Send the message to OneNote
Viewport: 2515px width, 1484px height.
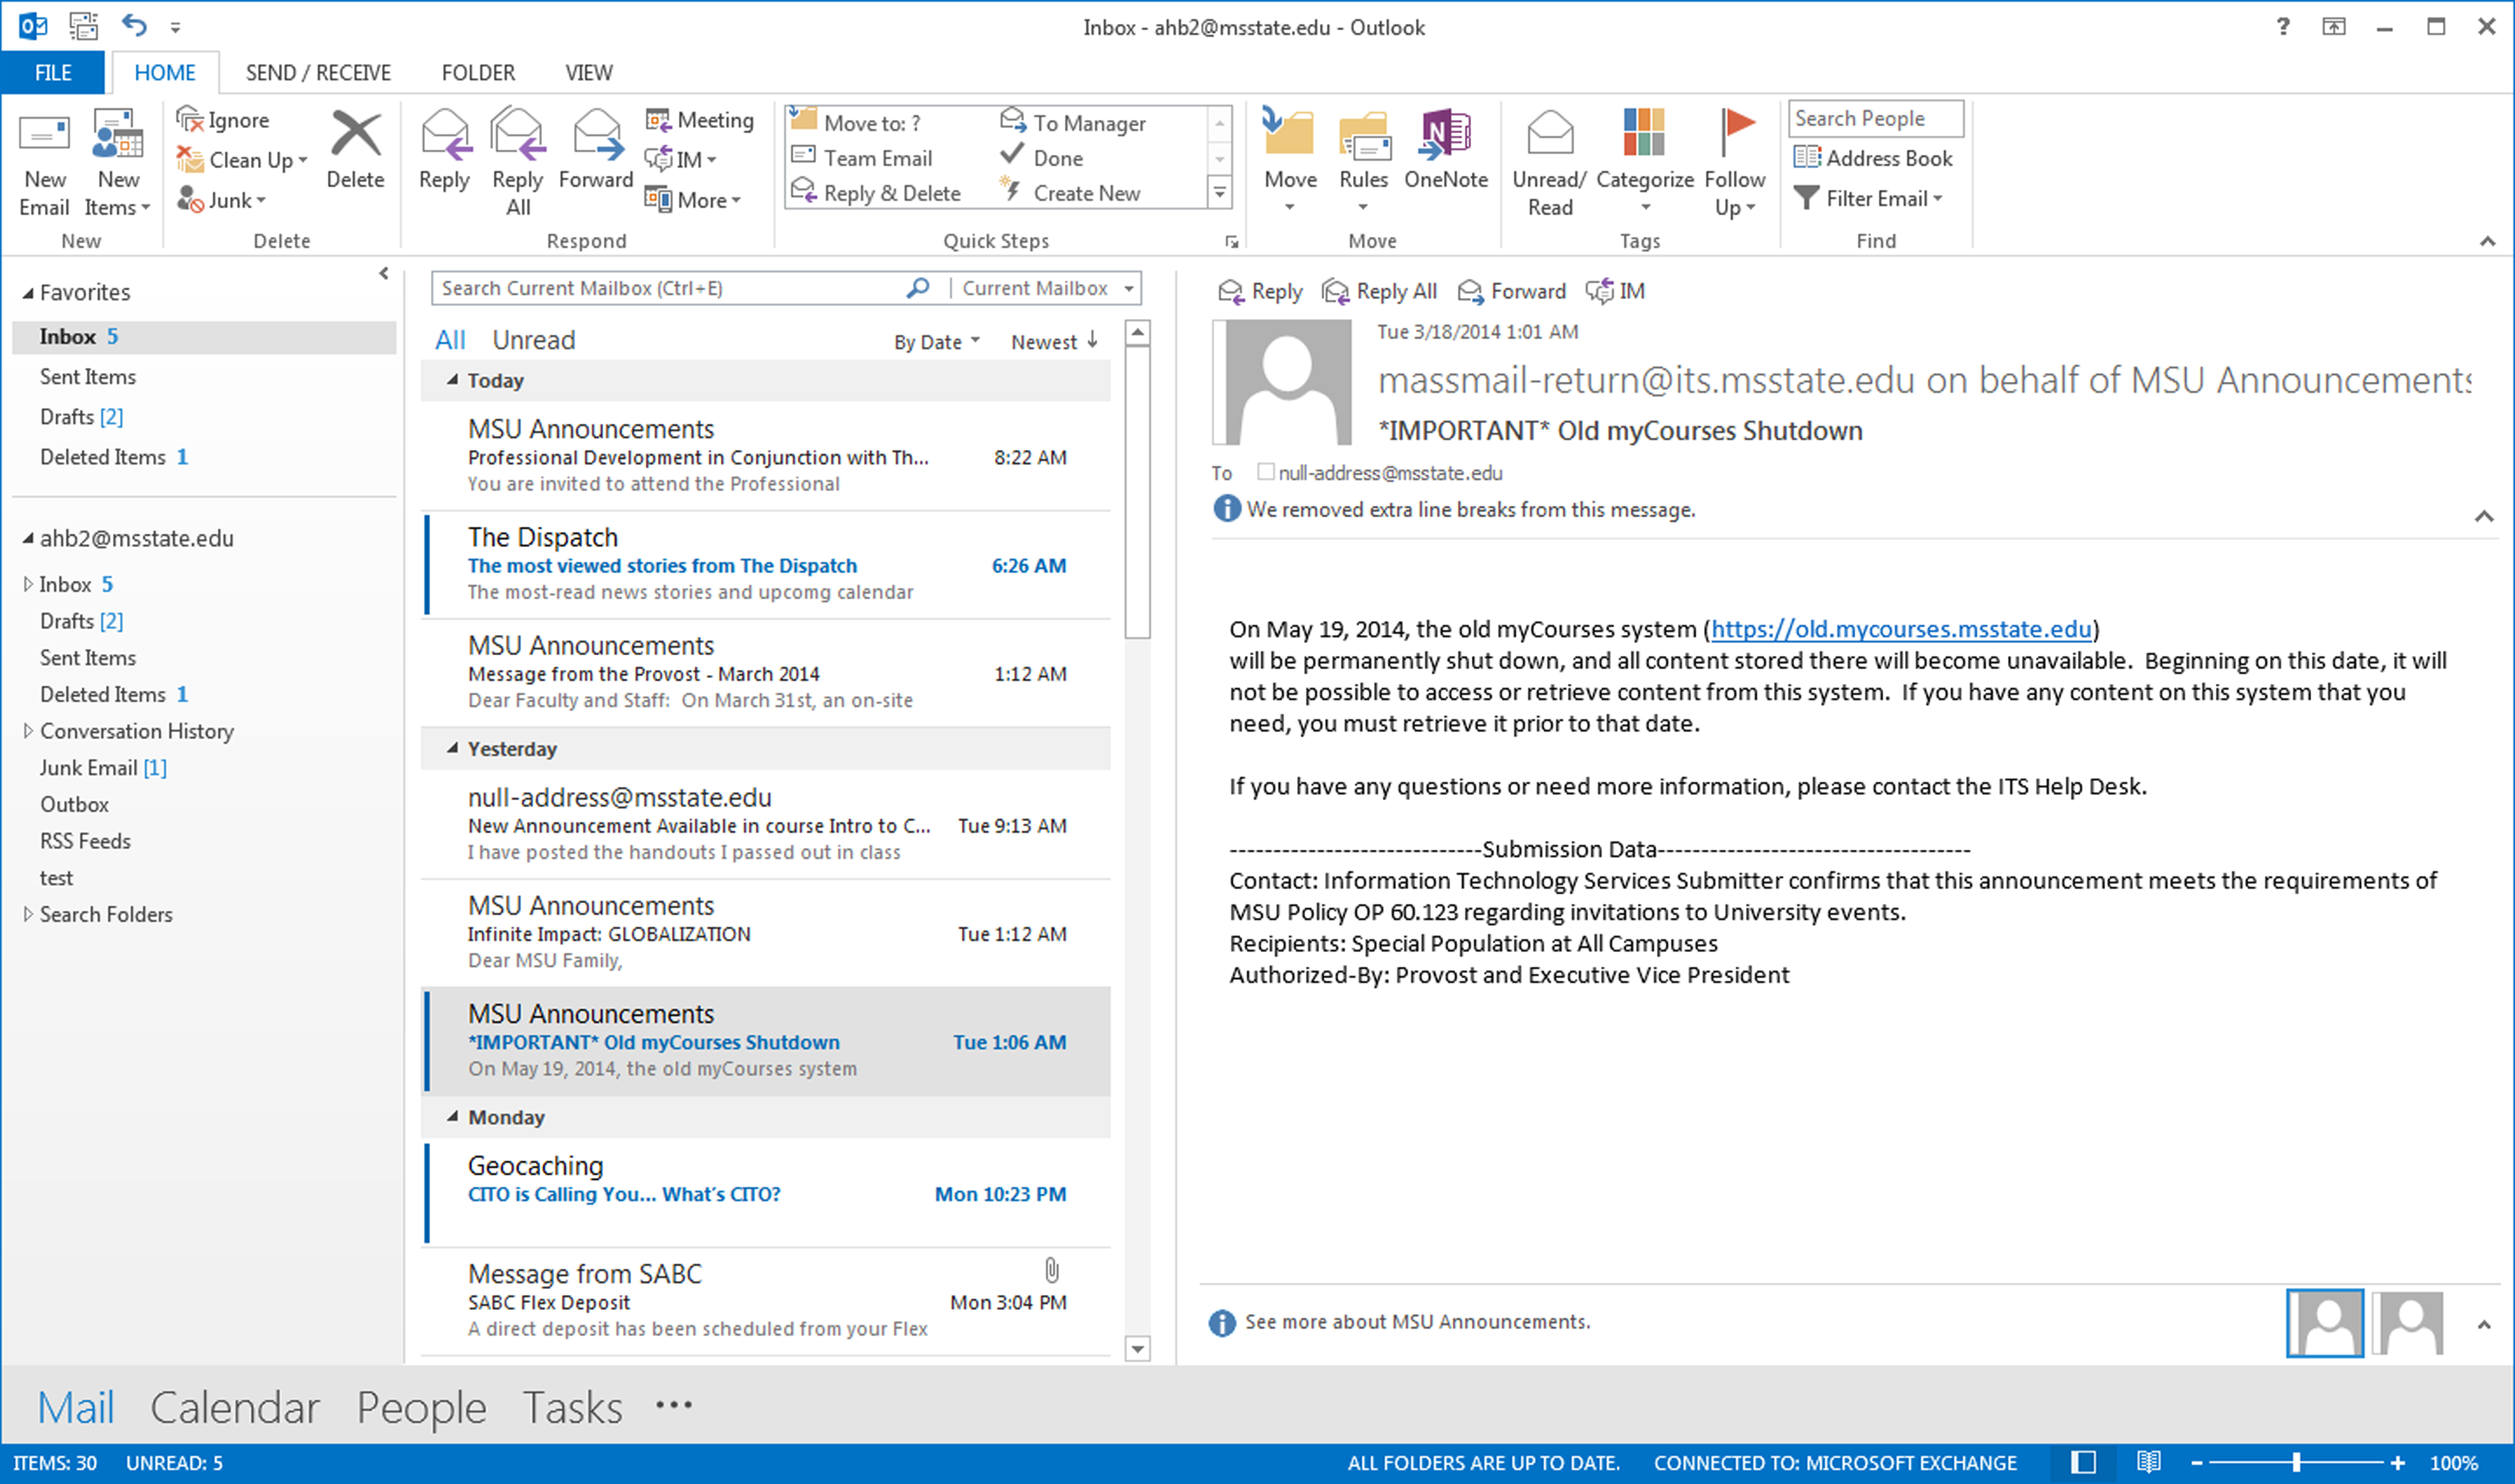click(1446, 150)
